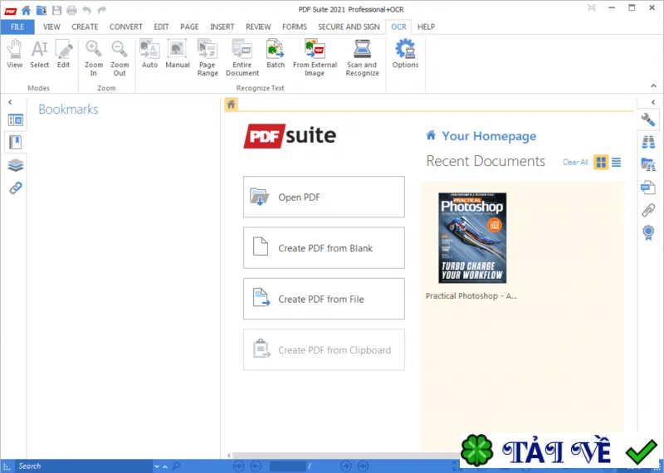Collapse the ribbon with the caret
This screenshot has width=664, height=473.
click(653, 86)
